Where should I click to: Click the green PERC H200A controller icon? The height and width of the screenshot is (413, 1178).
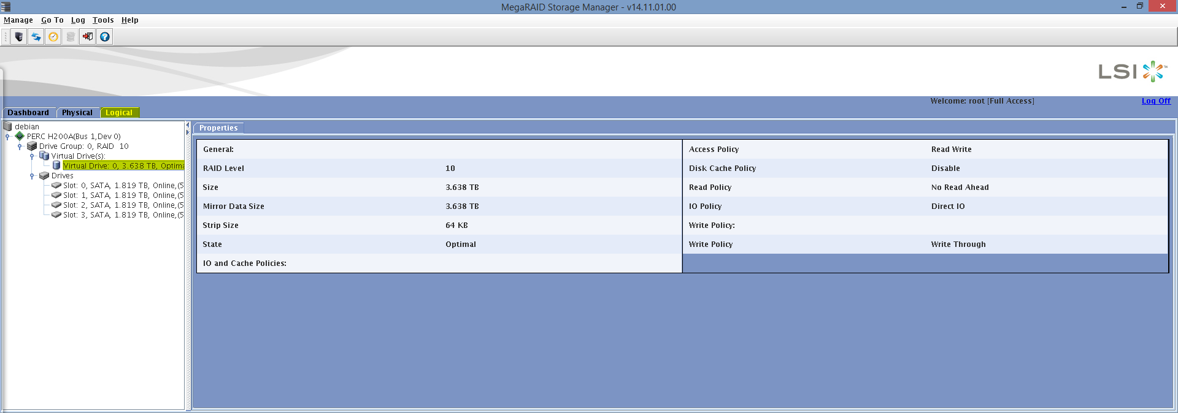pyautogui.click(x=20, y=136)
